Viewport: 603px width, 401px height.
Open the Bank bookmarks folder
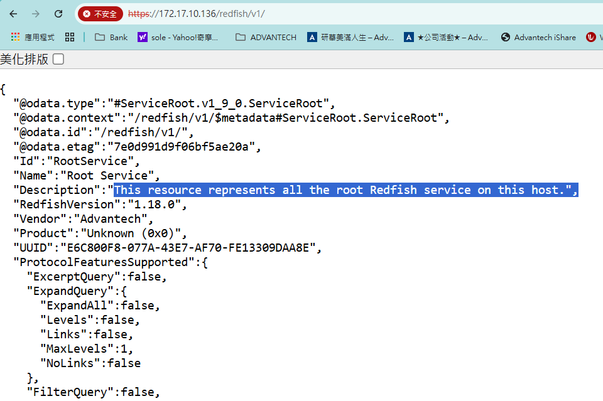(x=111, y=37)
